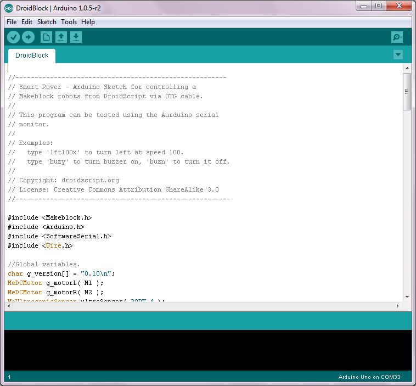Click the Verify sketch checkmark button
Image resolution: width=416 pixels, height=386 pixels.
pos(14,37)
